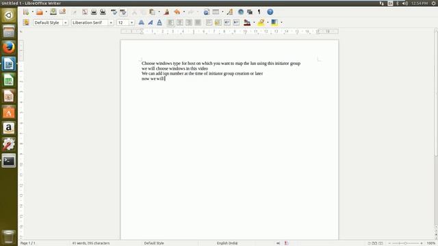Move the zoom slider handle
The width and height of the screenshot is (438, 246).
[406, 243]
